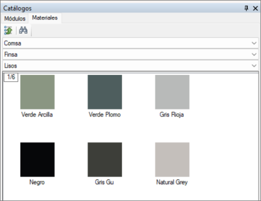
Task: Select the Materiales tab
Action: coord(45,18)
